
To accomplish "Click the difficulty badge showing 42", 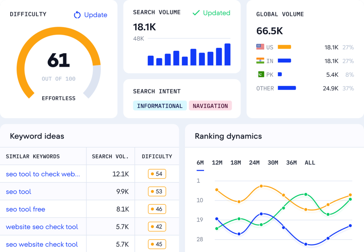I will pyautogui.click(x=157, y=227).
